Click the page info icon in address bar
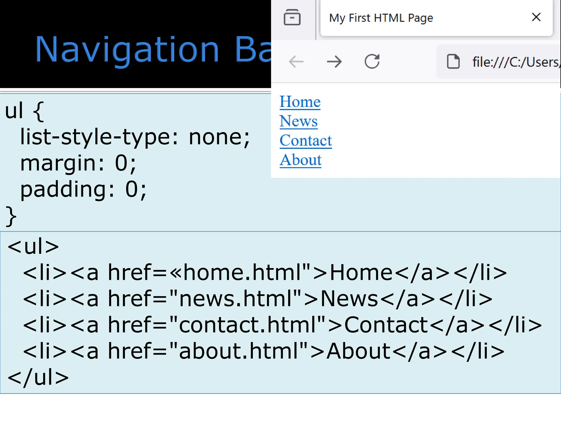 click(453, 61)
